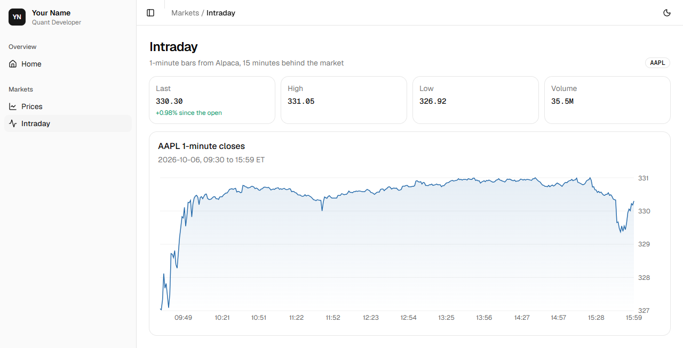Click the Low card label
Viewport: 683px width, 348px height.
point(426,88)
